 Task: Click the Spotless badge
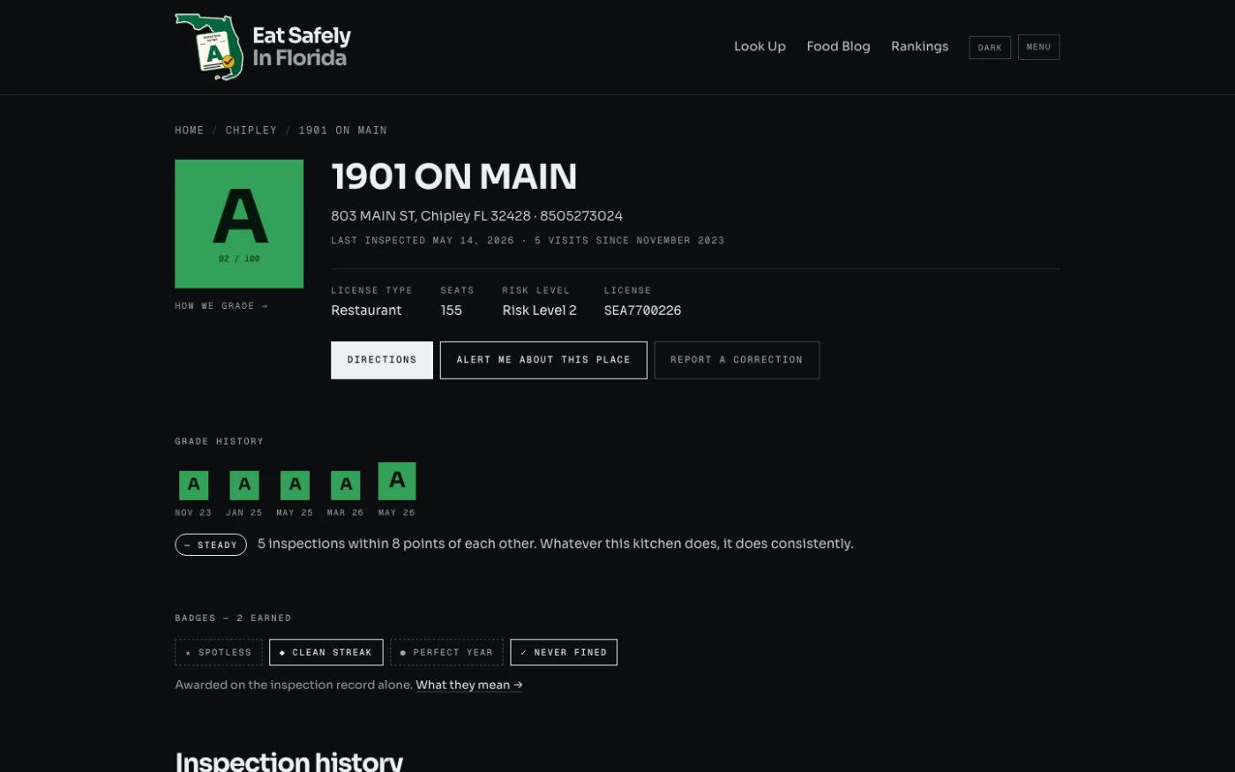(x=219, y=653)
